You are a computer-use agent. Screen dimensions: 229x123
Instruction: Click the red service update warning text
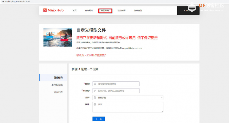(x=117, y=38)
